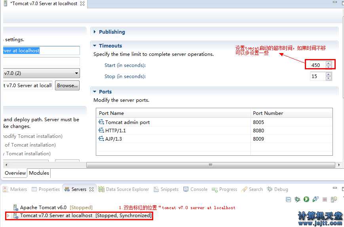Click the Stop timeout field showing 15
Image resolution: width=344 pixels, height=227 pixels.
pos(317,76)
